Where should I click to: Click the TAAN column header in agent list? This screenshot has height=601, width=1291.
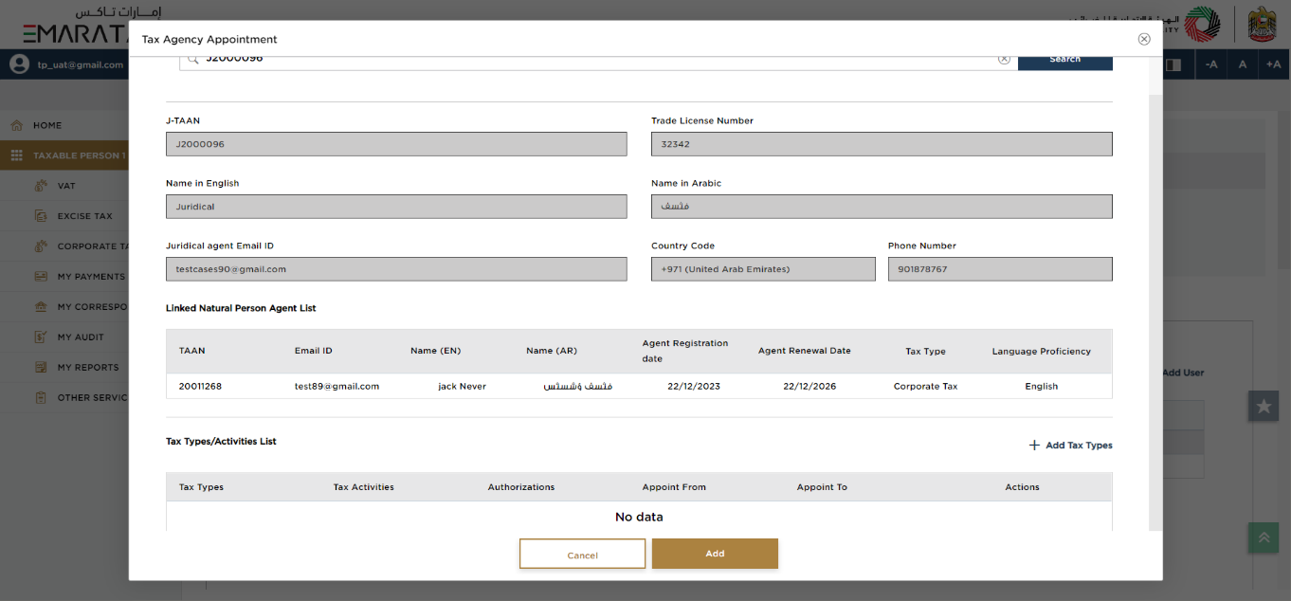click(191, 351)
